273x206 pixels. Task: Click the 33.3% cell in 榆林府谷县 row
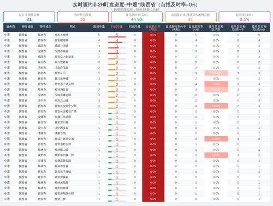216,90
